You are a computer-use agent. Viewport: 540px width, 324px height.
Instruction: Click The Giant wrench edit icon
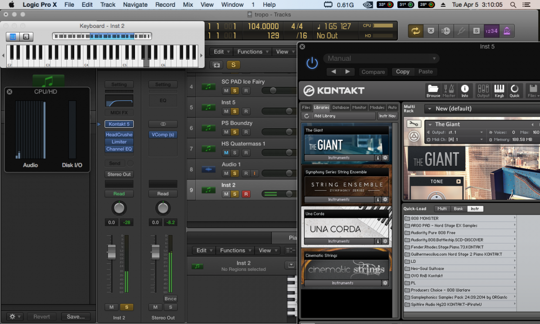click(414, 124)
